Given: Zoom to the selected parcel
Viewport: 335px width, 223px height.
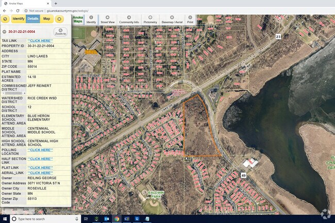Looking at the screenshot, I should 61,31.
